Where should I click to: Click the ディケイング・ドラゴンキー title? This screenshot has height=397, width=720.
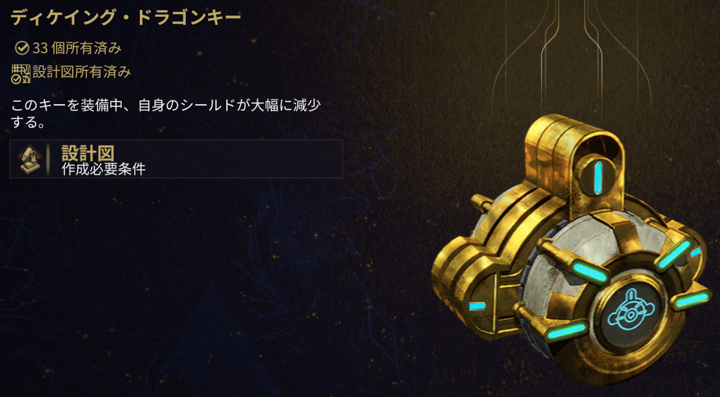[x=126, y=17]
